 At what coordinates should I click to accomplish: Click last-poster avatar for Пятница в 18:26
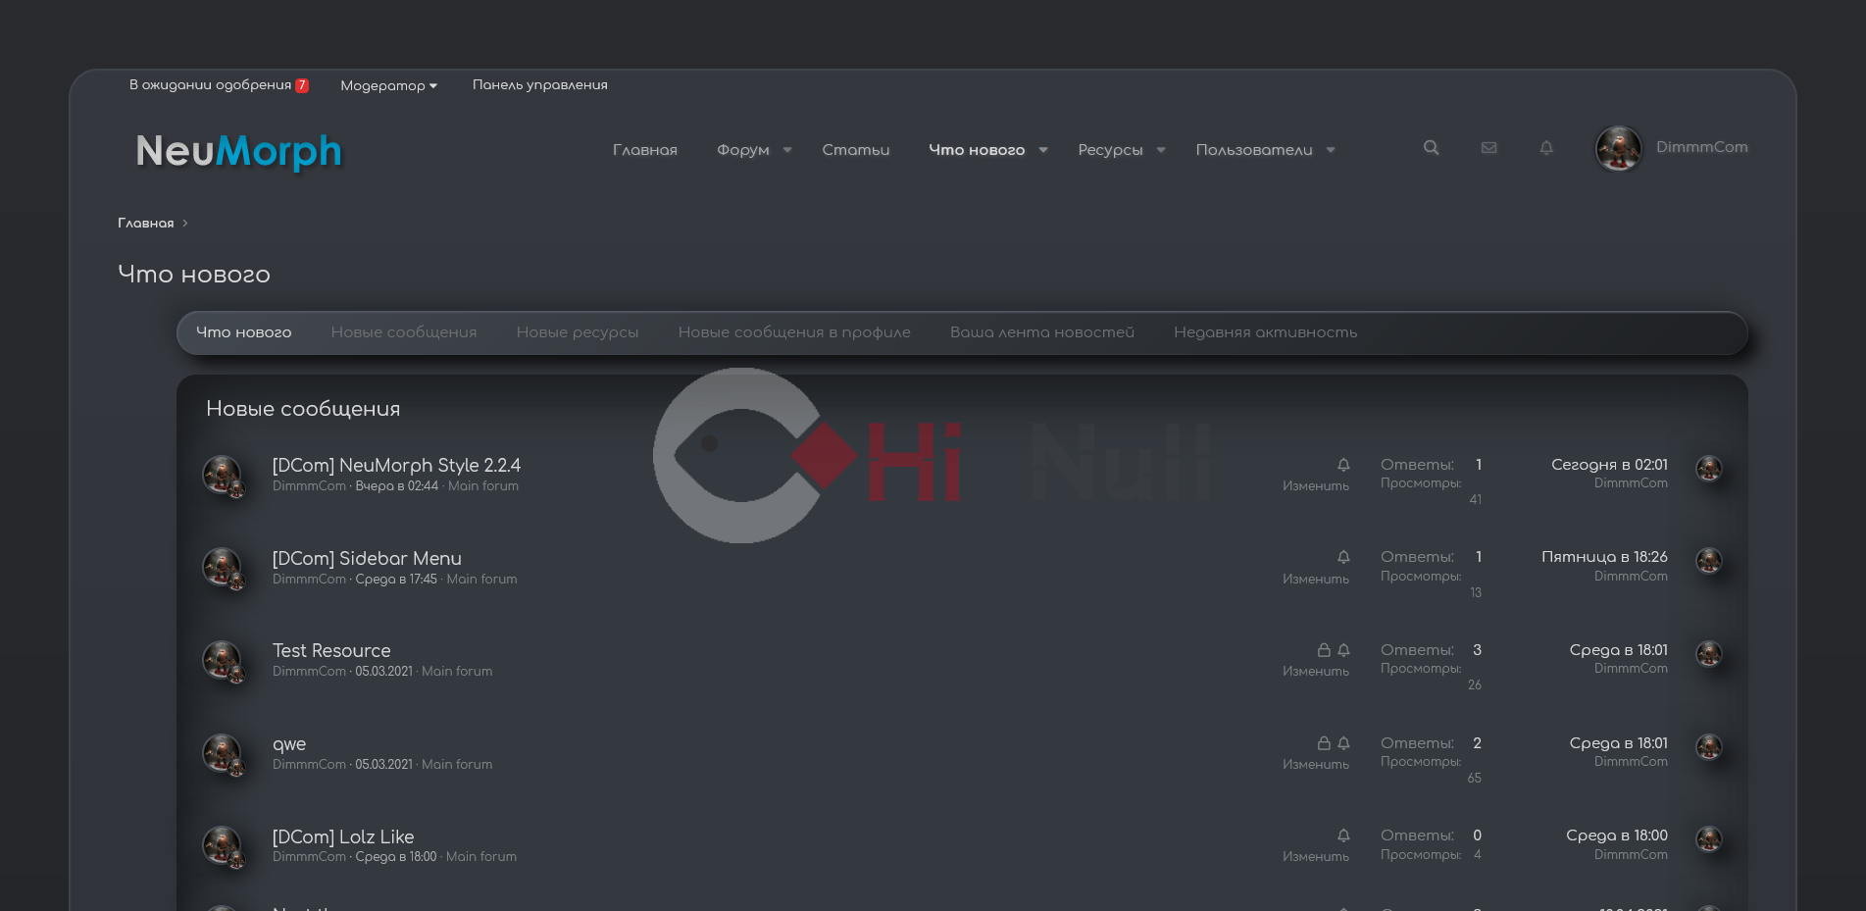(x=1709, y=561)
